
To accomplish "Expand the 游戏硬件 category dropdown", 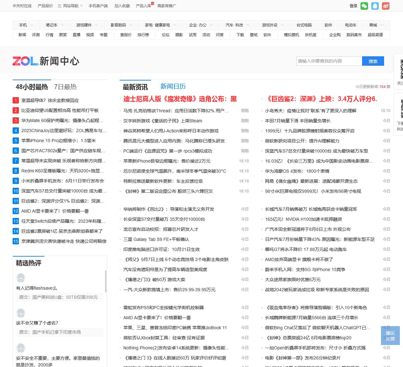I will [x=87, y=25].
